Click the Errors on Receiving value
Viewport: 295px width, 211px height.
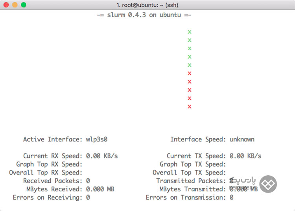click(x=88, y=198)
